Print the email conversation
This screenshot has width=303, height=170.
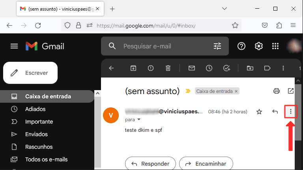tap(277, 91)
